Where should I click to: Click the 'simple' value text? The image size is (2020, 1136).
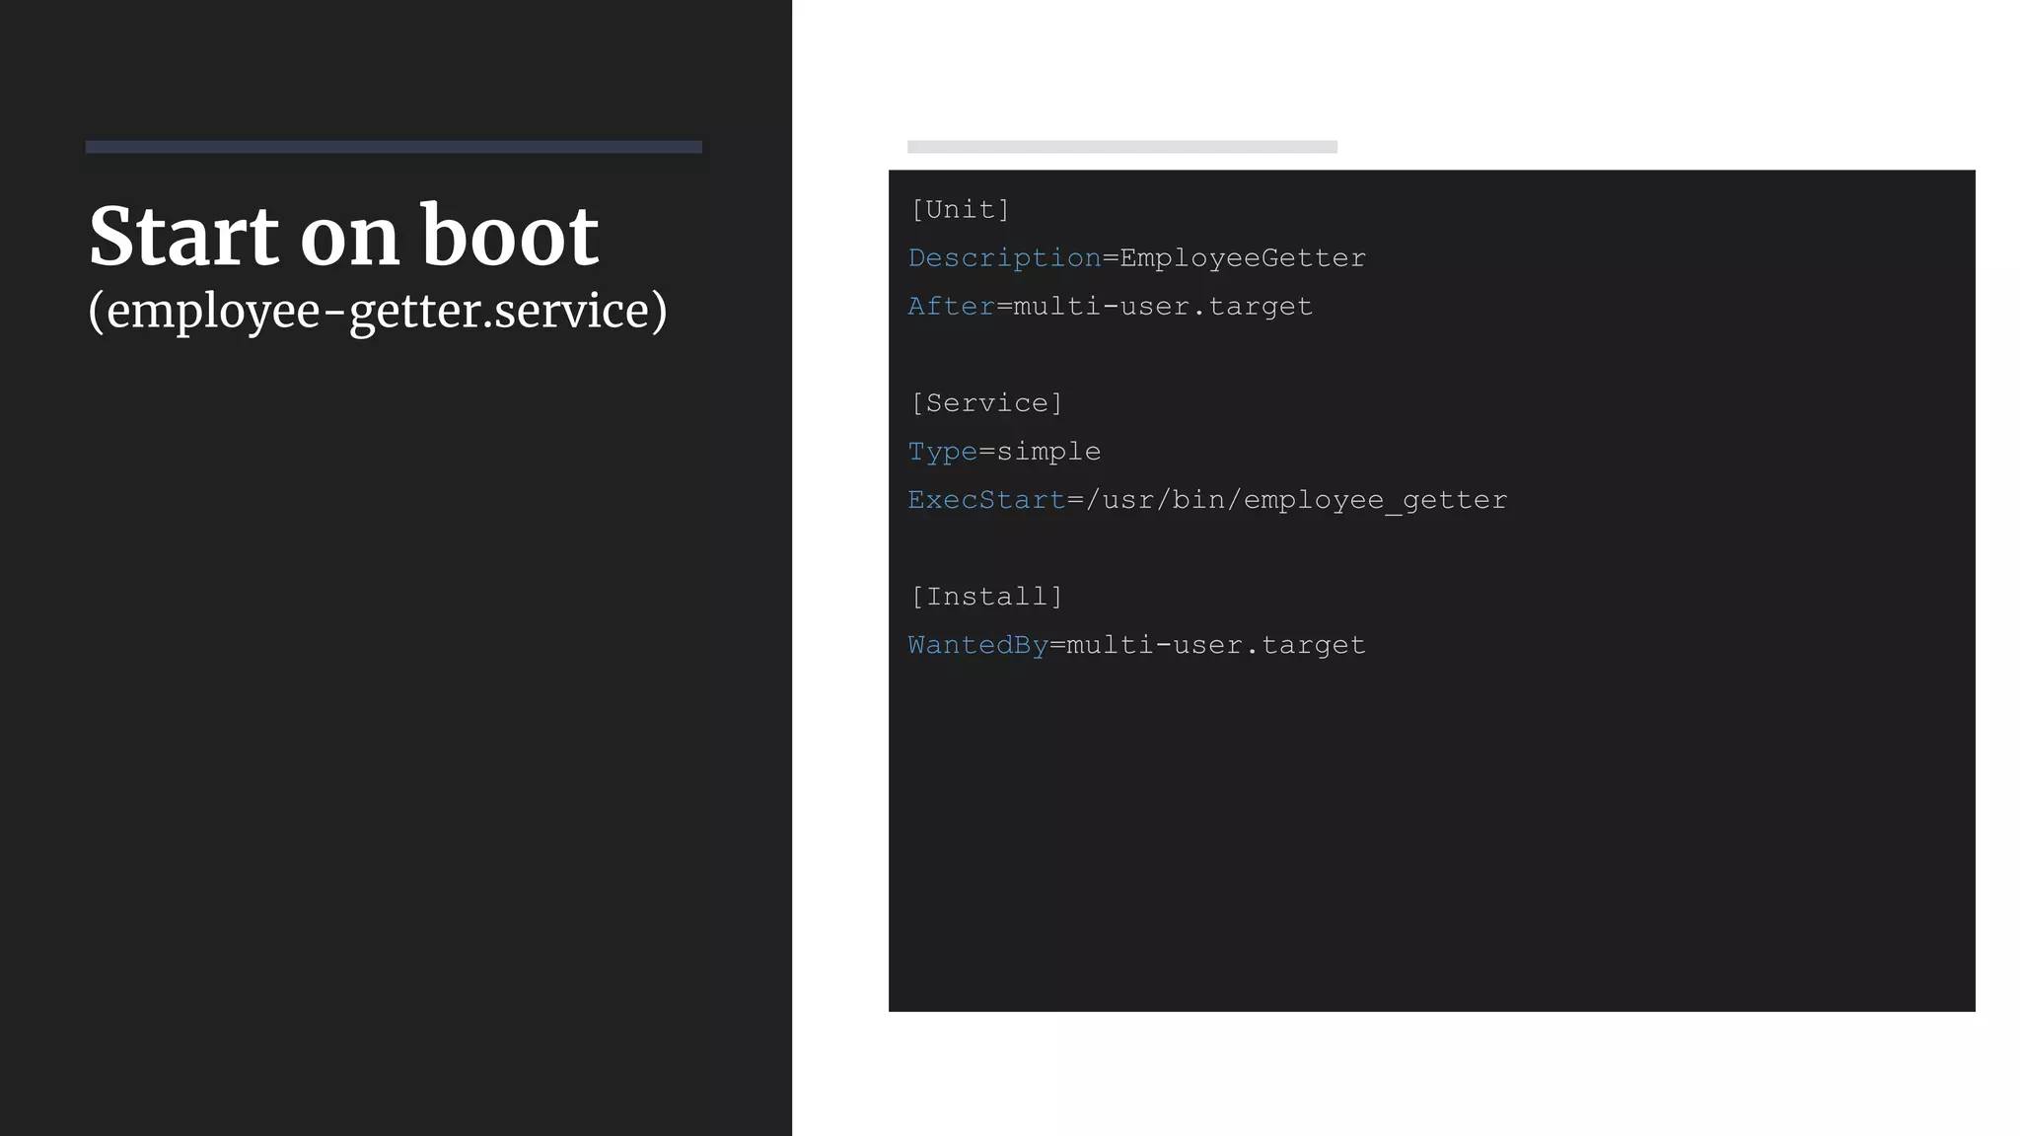(1048, 452)
